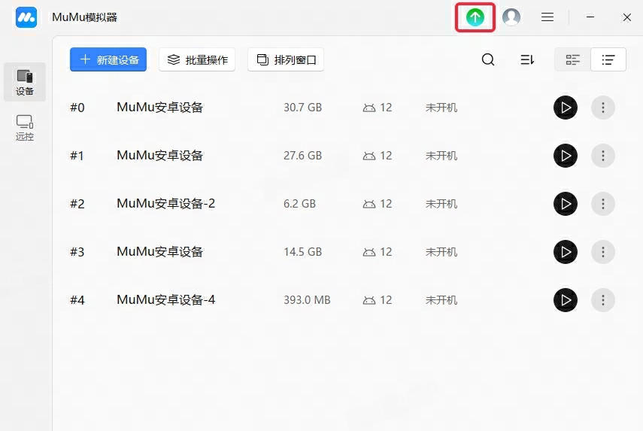Open the sort order options
643x431 pixels.
[527, 60]
